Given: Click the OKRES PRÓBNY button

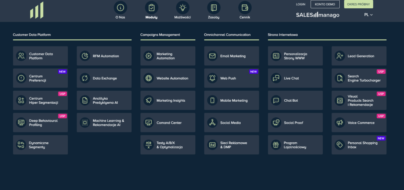Looking at the screenshot, I should coord(358,4).
